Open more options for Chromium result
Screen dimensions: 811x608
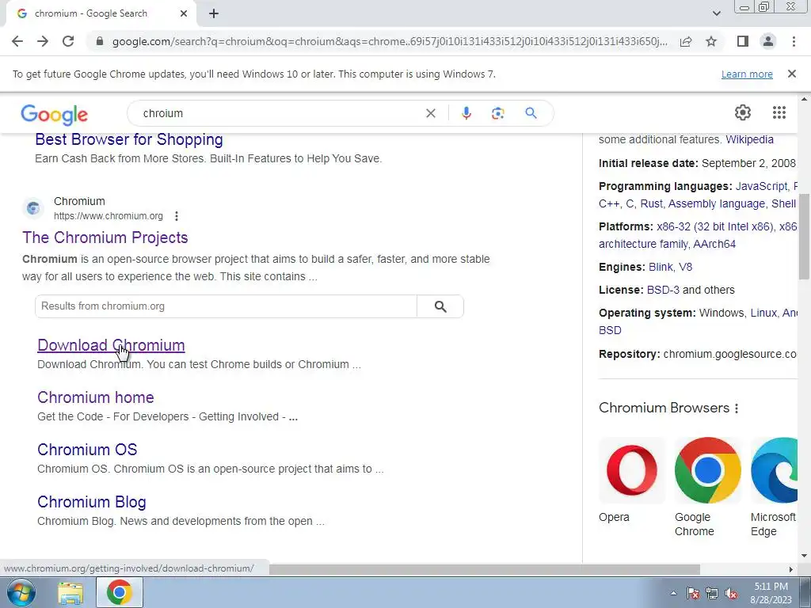coord(177,216)
